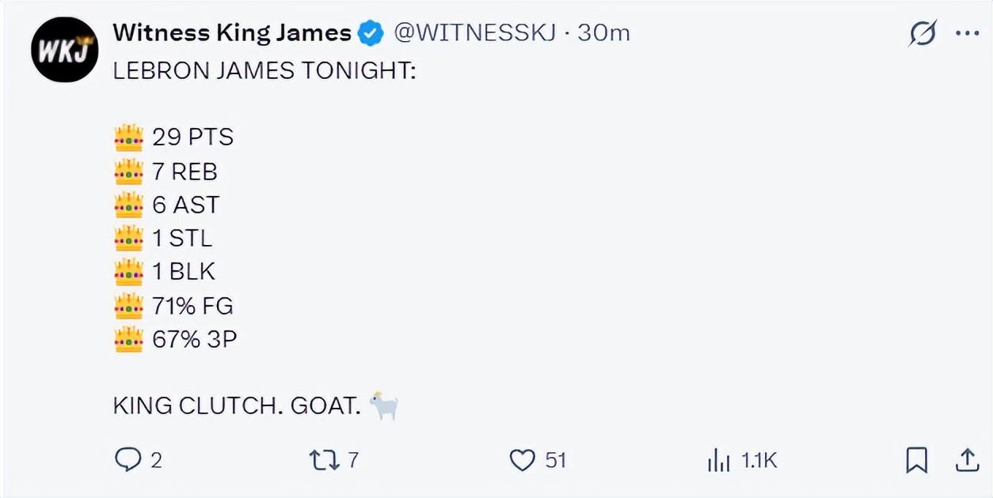
Task: Share the tweet with the share icon
Action: point(967,459)
